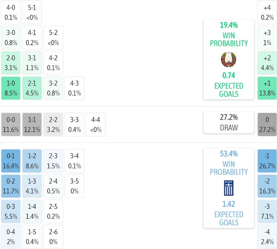277x249 pixels.
Task: Click the Greece flag icon
Action: tap(228, 188)
